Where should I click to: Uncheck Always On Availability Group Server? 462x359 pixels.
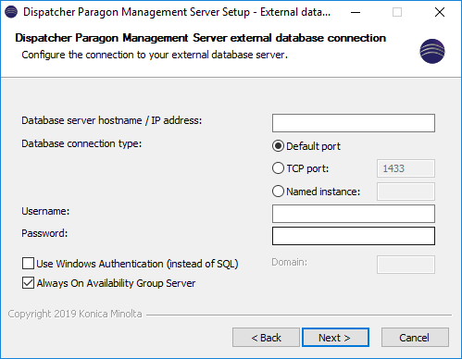(28, 283)
